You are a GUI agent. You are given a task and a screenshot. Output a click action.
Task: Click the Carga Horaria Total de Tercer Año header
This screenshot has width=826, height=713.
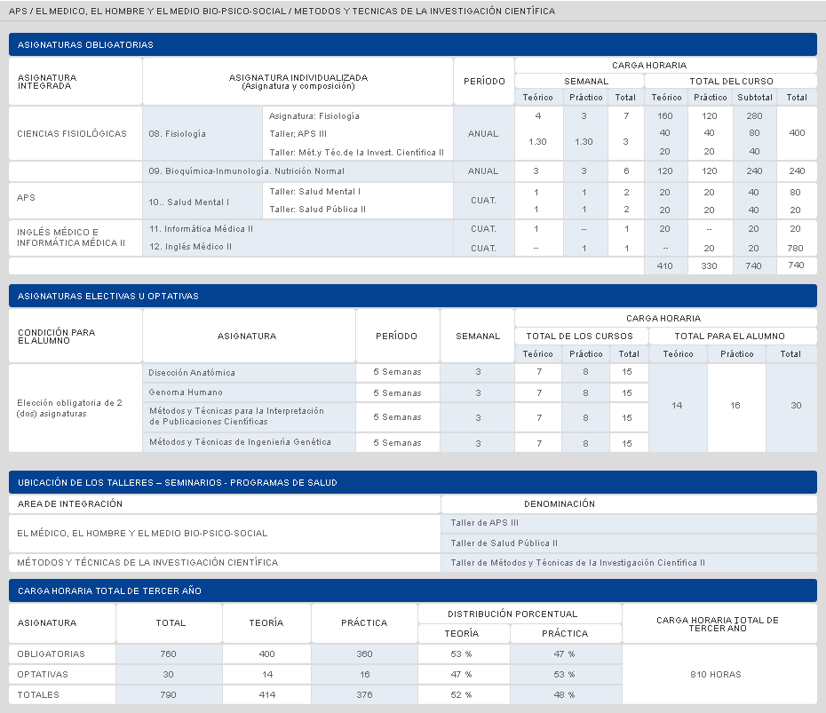[x=412, y=590]
